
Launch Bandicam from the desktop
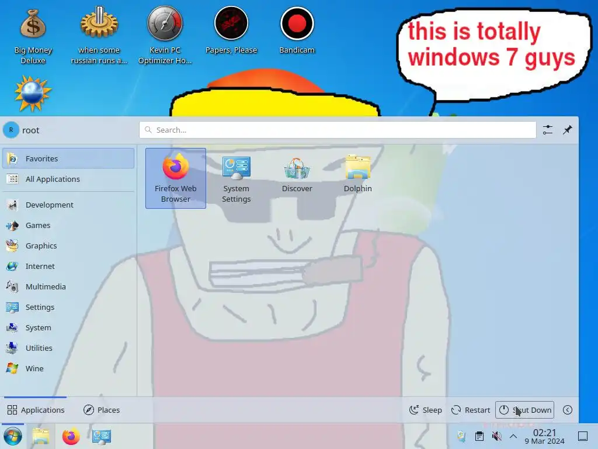[297, 30]
